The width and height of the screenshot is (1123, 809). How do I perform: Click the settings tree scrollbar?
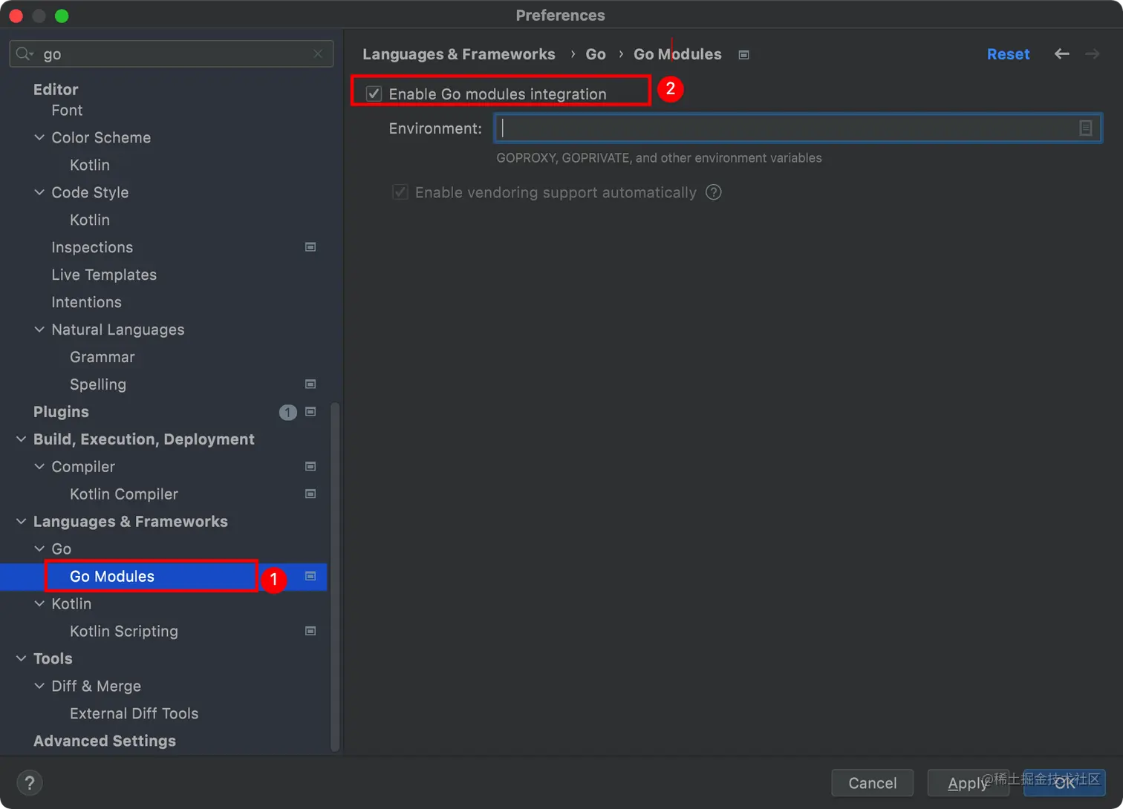tap(335, 577)
